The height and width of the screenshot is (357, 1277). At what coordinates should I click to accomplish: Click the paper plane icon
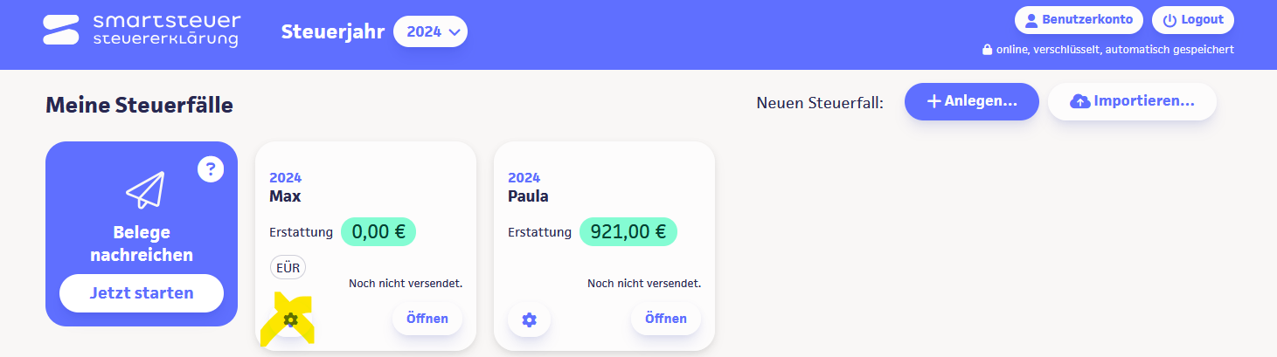pos(144,189)
